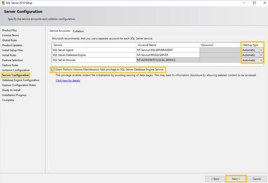This screenshot has height=183, width=268.
Task: Cancel the SQL Server installation
Action: pos(256,179)
